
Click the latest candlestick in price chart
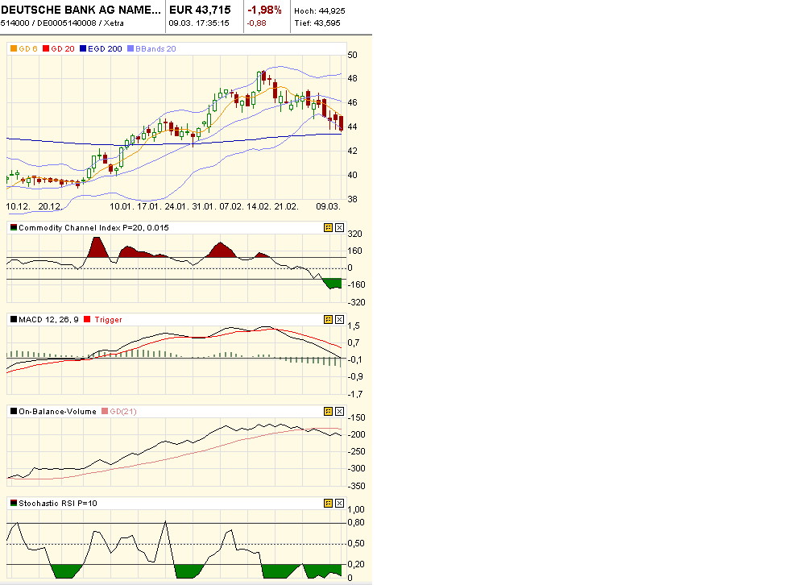tap(341, 123)
